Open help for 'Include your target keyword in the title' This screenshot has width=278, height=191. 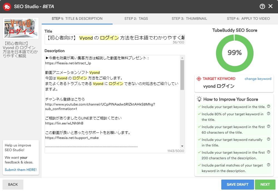(x=269, y=106)
